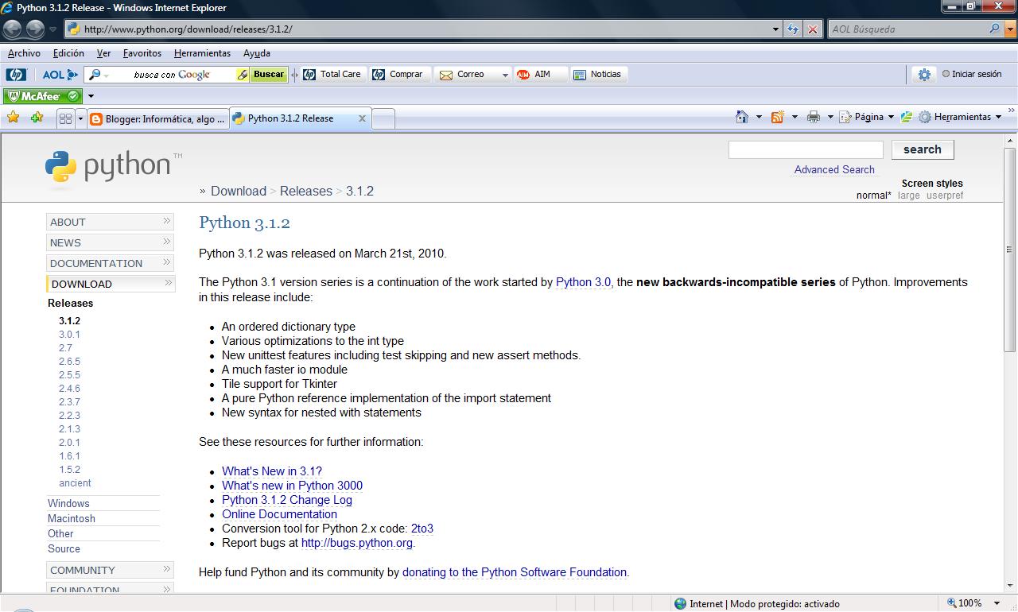This screenshot has width=1018, height=612.
Task: Open the Advanced Search link
Action: tap(834, 169)
